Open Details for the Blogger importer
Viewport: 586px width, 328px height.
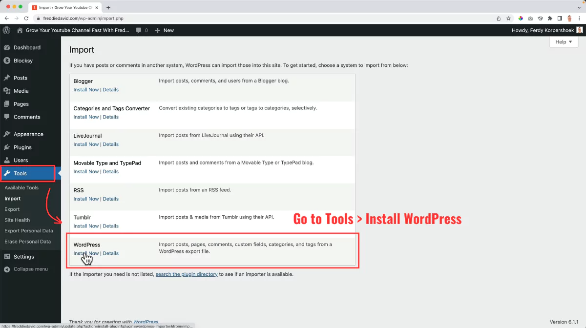click(111, 89)
